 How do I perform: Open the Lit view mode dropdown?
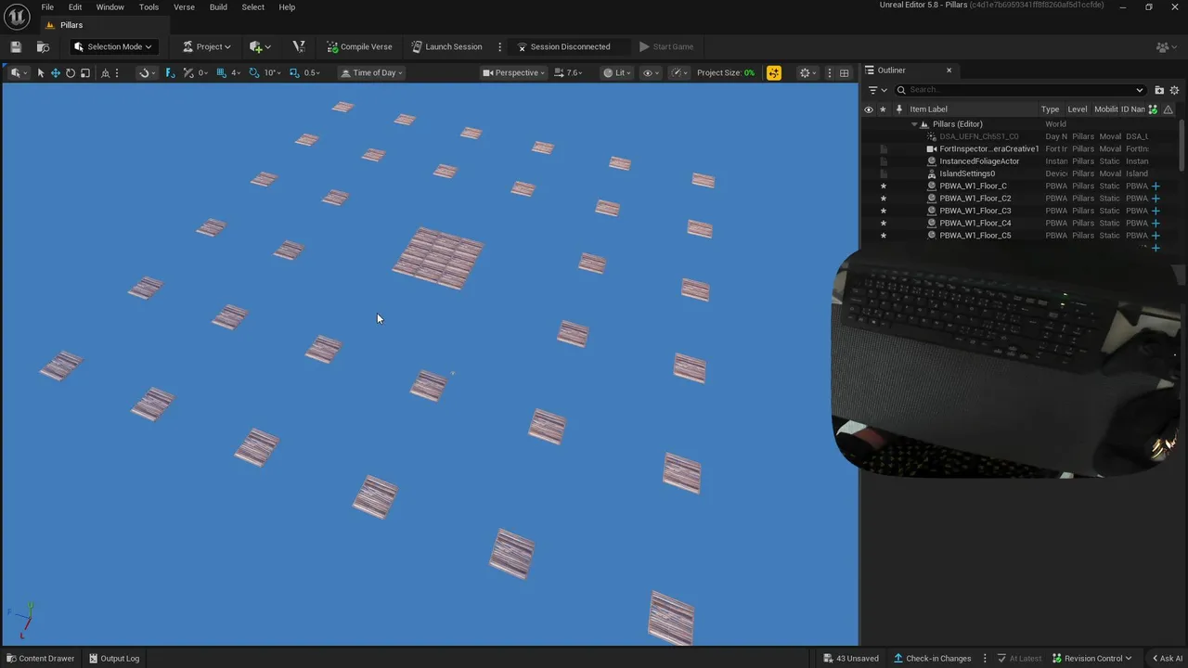(617, 72)
